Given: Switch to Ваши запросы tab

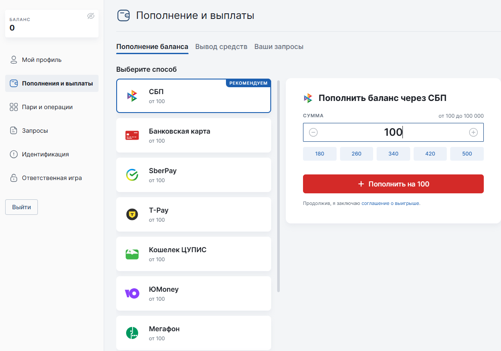Looking at the screenshot, I should pyautogui.click(x=278, y=46).
